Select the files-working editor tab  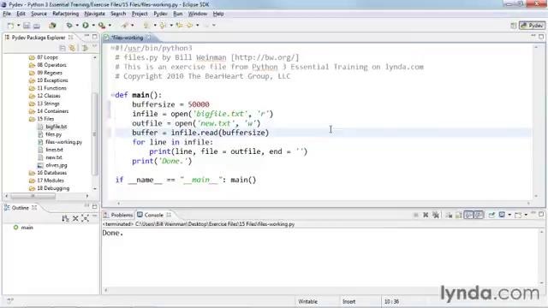[x=128, y=38]
